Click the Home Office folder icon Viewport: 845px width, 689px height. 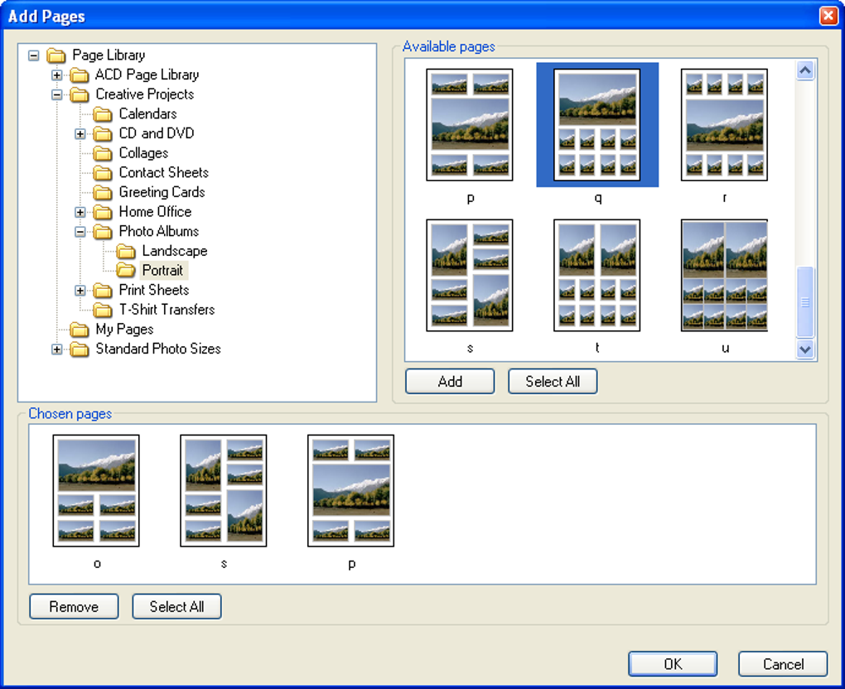pos(103,212)
